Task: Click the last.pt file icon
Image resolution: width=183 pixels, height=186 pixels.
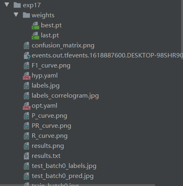Action: [x=35, y=35]
